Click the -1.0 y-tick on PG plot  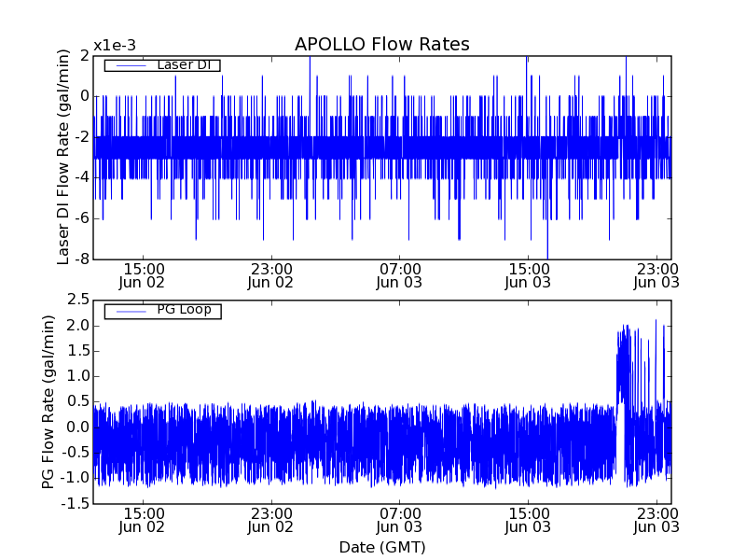[x=76, y=478]
